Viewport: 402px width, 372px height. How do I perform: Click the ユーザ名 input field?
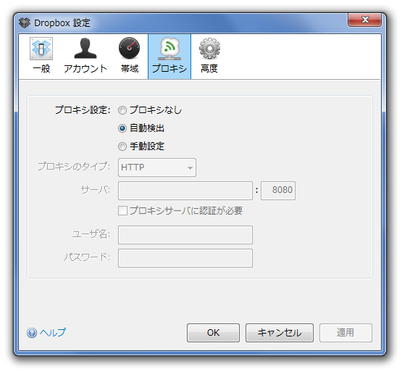click(185, 235)
